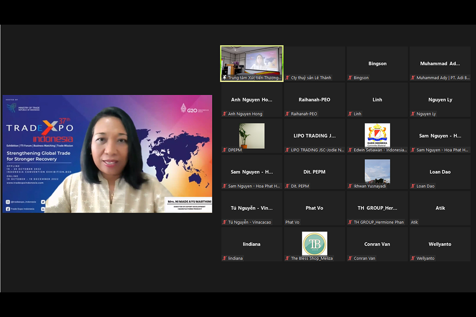
Task: Click 'Mrs. NI MADE AYU MARTHINI' name caption
Action: pos(190,202)
